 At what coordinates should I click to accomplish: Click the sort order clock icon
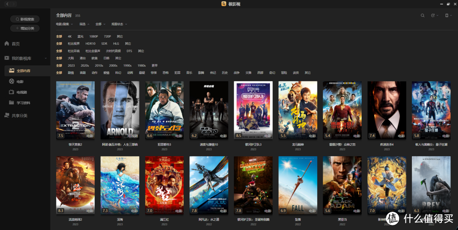click(x=433, y=16)
